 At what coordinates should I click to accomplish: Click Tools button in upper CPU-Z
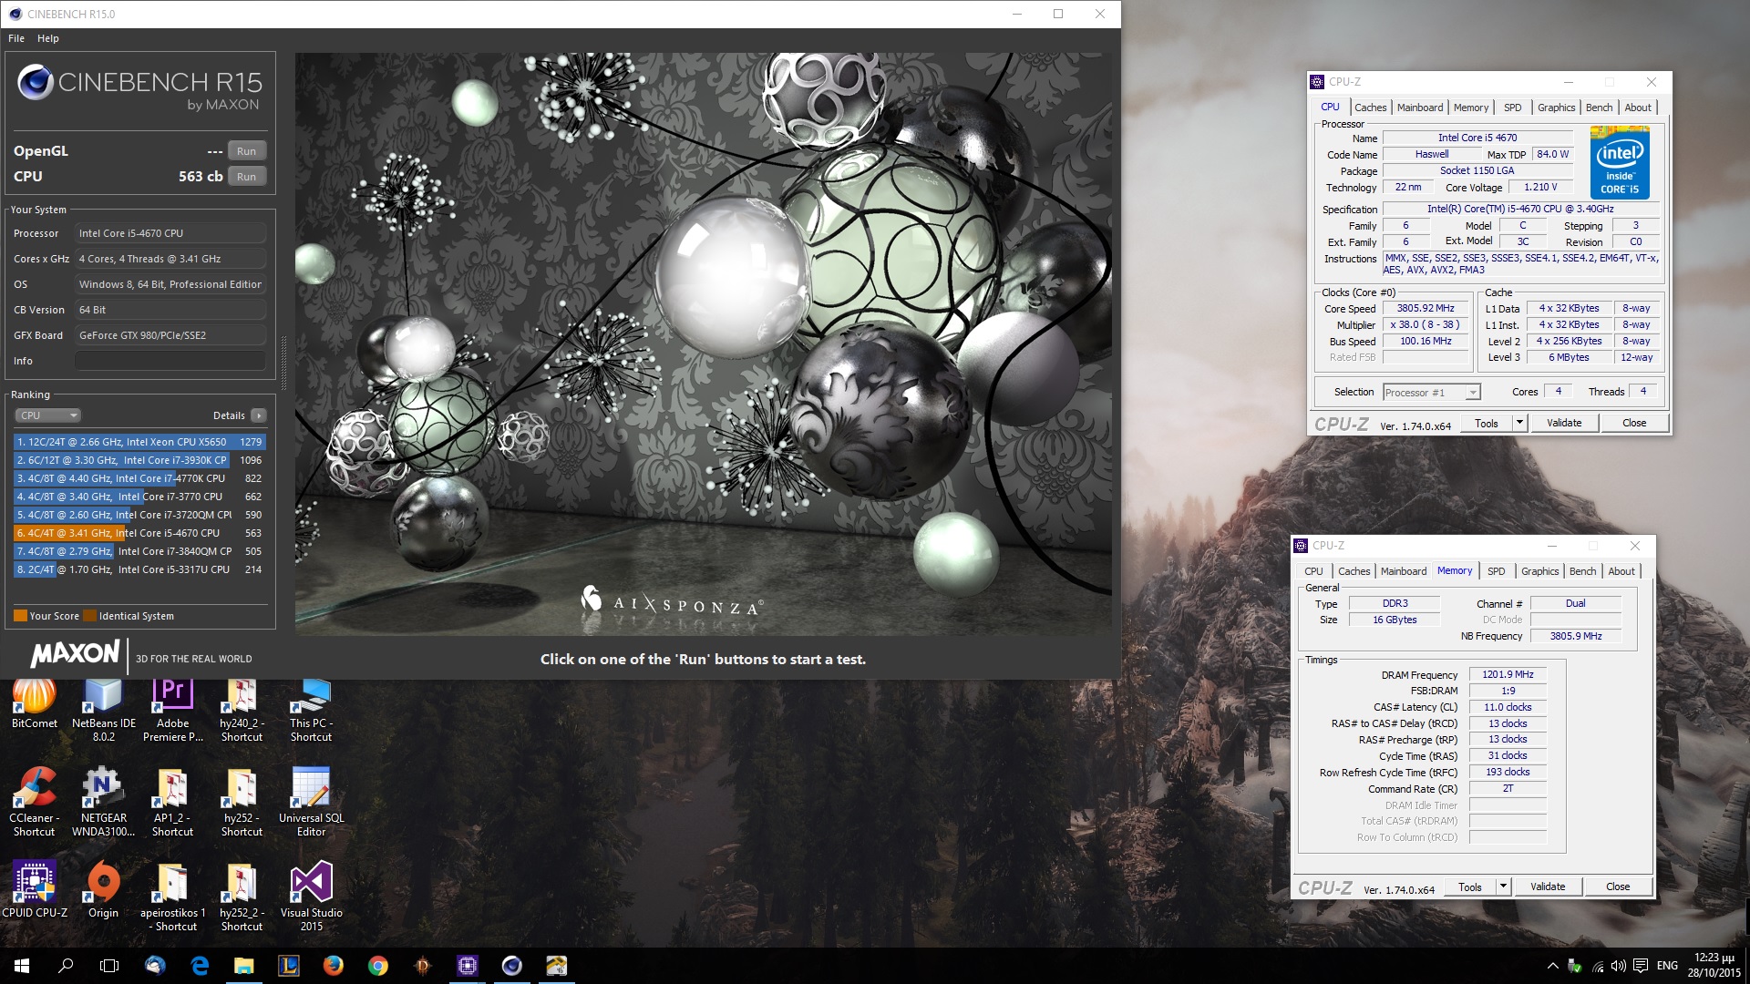1487,424
